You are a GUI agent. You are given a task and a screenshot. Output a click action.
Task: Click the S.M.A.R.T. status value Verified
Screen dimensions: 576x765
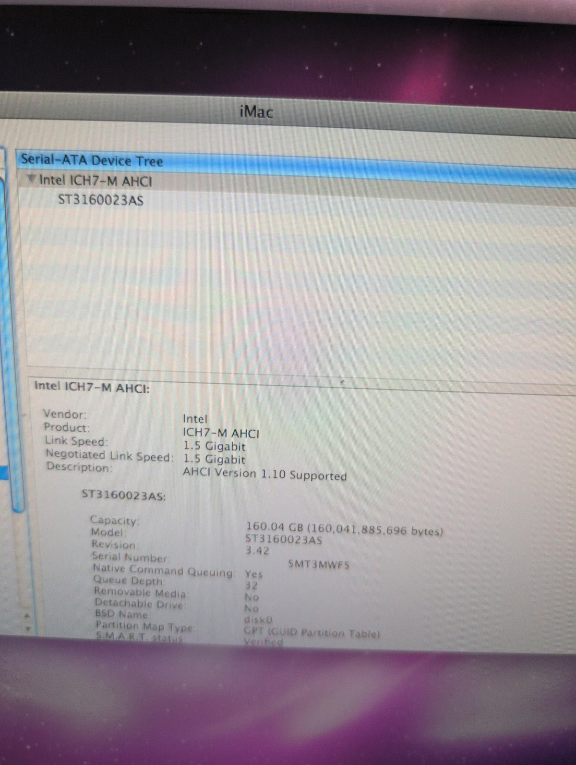264,641
